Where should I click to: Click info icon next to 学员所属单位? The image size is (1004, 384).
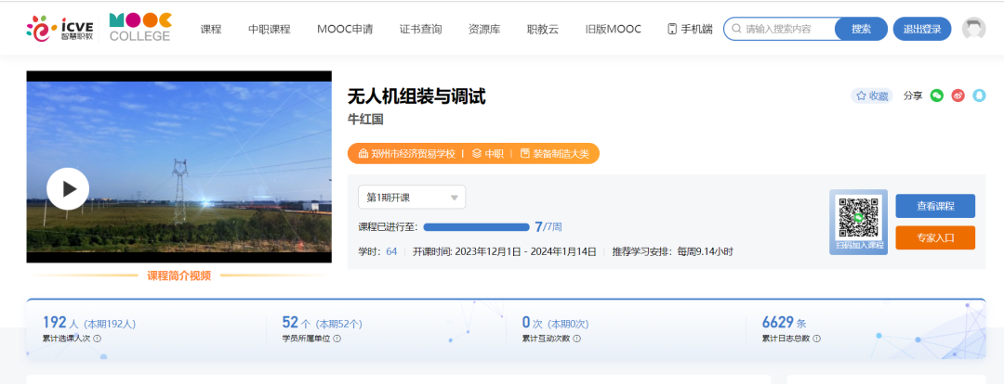337,339
